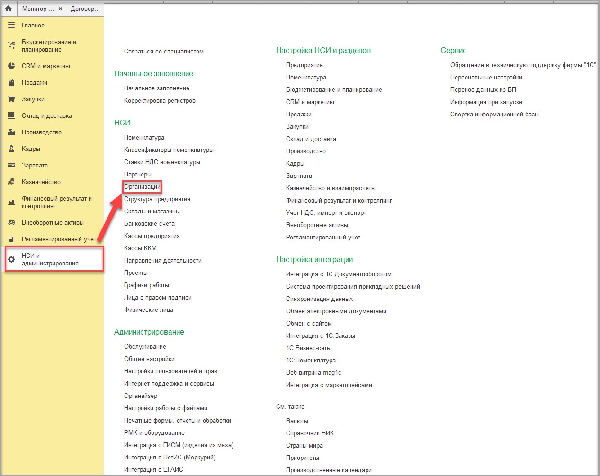The width and height of the screenshot is (600, 476).
Task: Open Интеграция с маркетплейсами
Action: click(329, 385)
